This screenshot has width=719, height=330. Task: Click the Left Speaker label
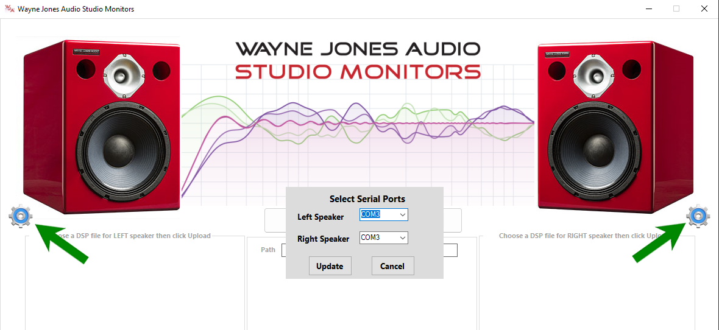click(321, 217)
